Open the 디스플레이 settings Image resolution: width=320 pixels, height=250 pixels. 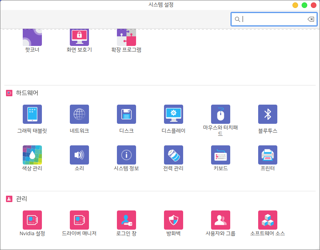click(174, 115)
